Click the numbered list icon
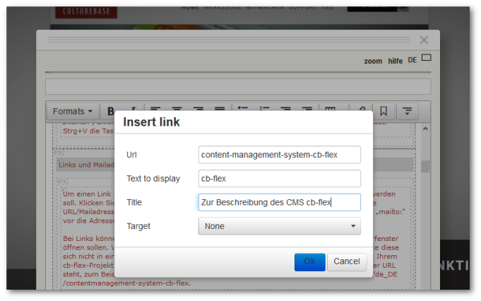This screenshot has width=481, height=301. click(x=264, y=111)
